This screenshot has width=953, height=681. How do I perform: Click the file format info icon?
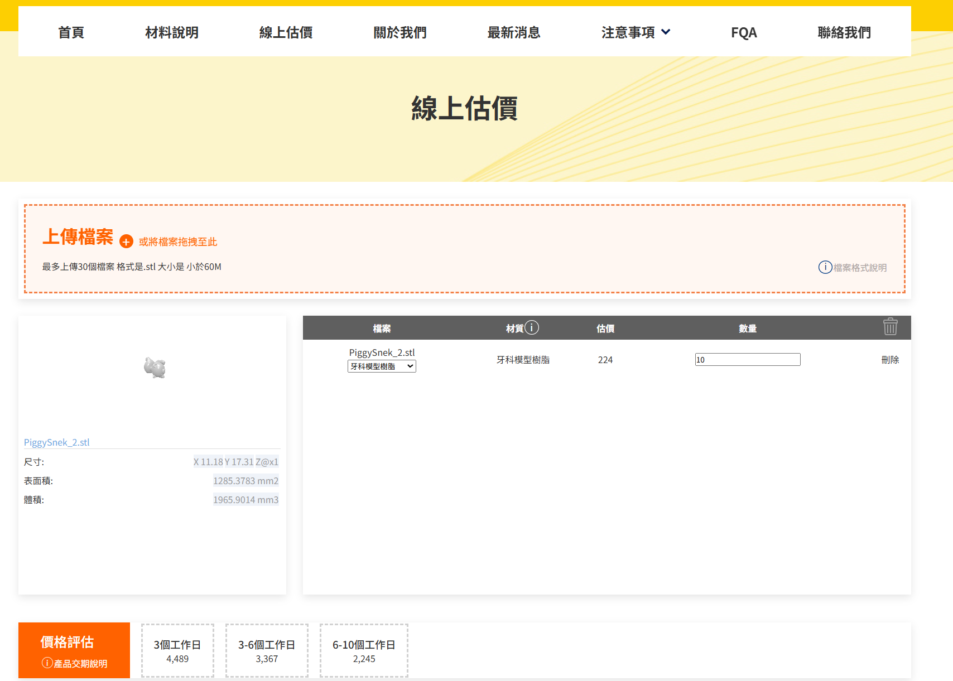click(x=825, y=267)
